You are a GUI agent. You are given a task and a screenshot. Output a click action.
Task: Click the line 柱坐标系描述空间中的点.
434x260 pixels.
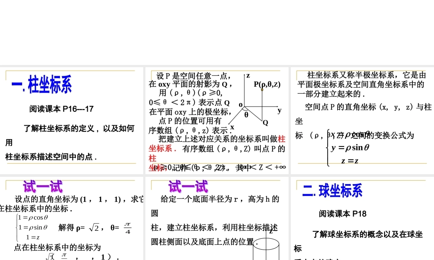[x=51, y=157]
